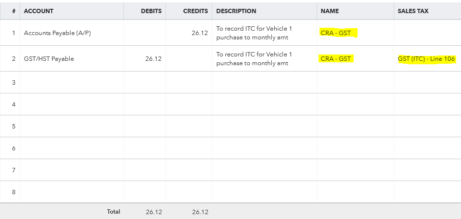This screenshot has width=461, height=219.
Task: Click description field in row 3
Action: (x=264, y=82)
